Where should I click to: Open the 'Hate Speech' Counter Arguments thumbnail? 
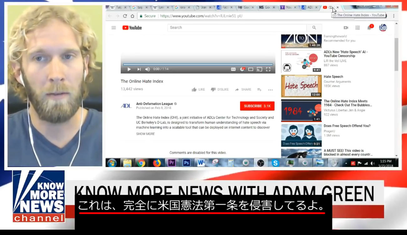coord(301,86)
